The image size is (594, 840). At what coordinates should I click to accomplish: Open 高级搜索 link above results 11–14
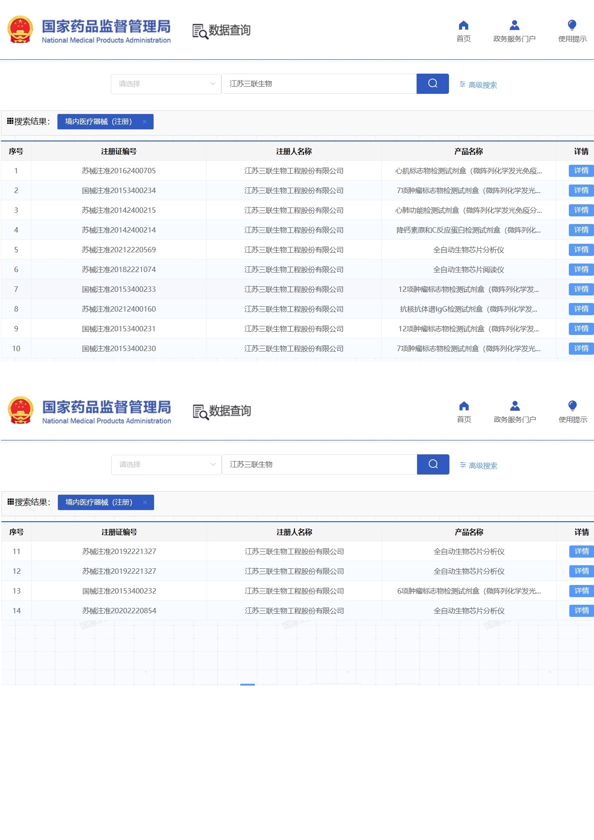coord(483,466)
